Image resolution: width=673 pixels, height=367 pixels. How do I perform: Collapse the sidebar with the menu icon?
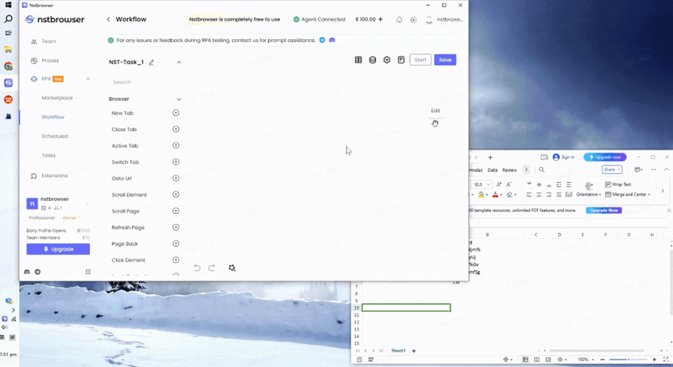click(x=88, y=271)
